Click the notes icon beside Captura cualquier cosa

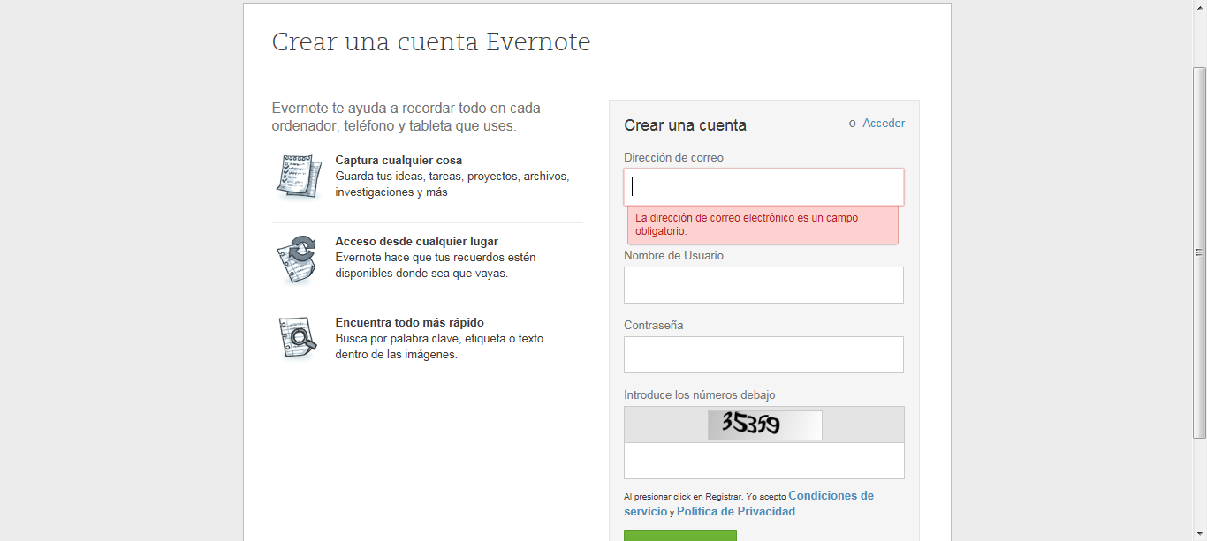pos(298,177)
